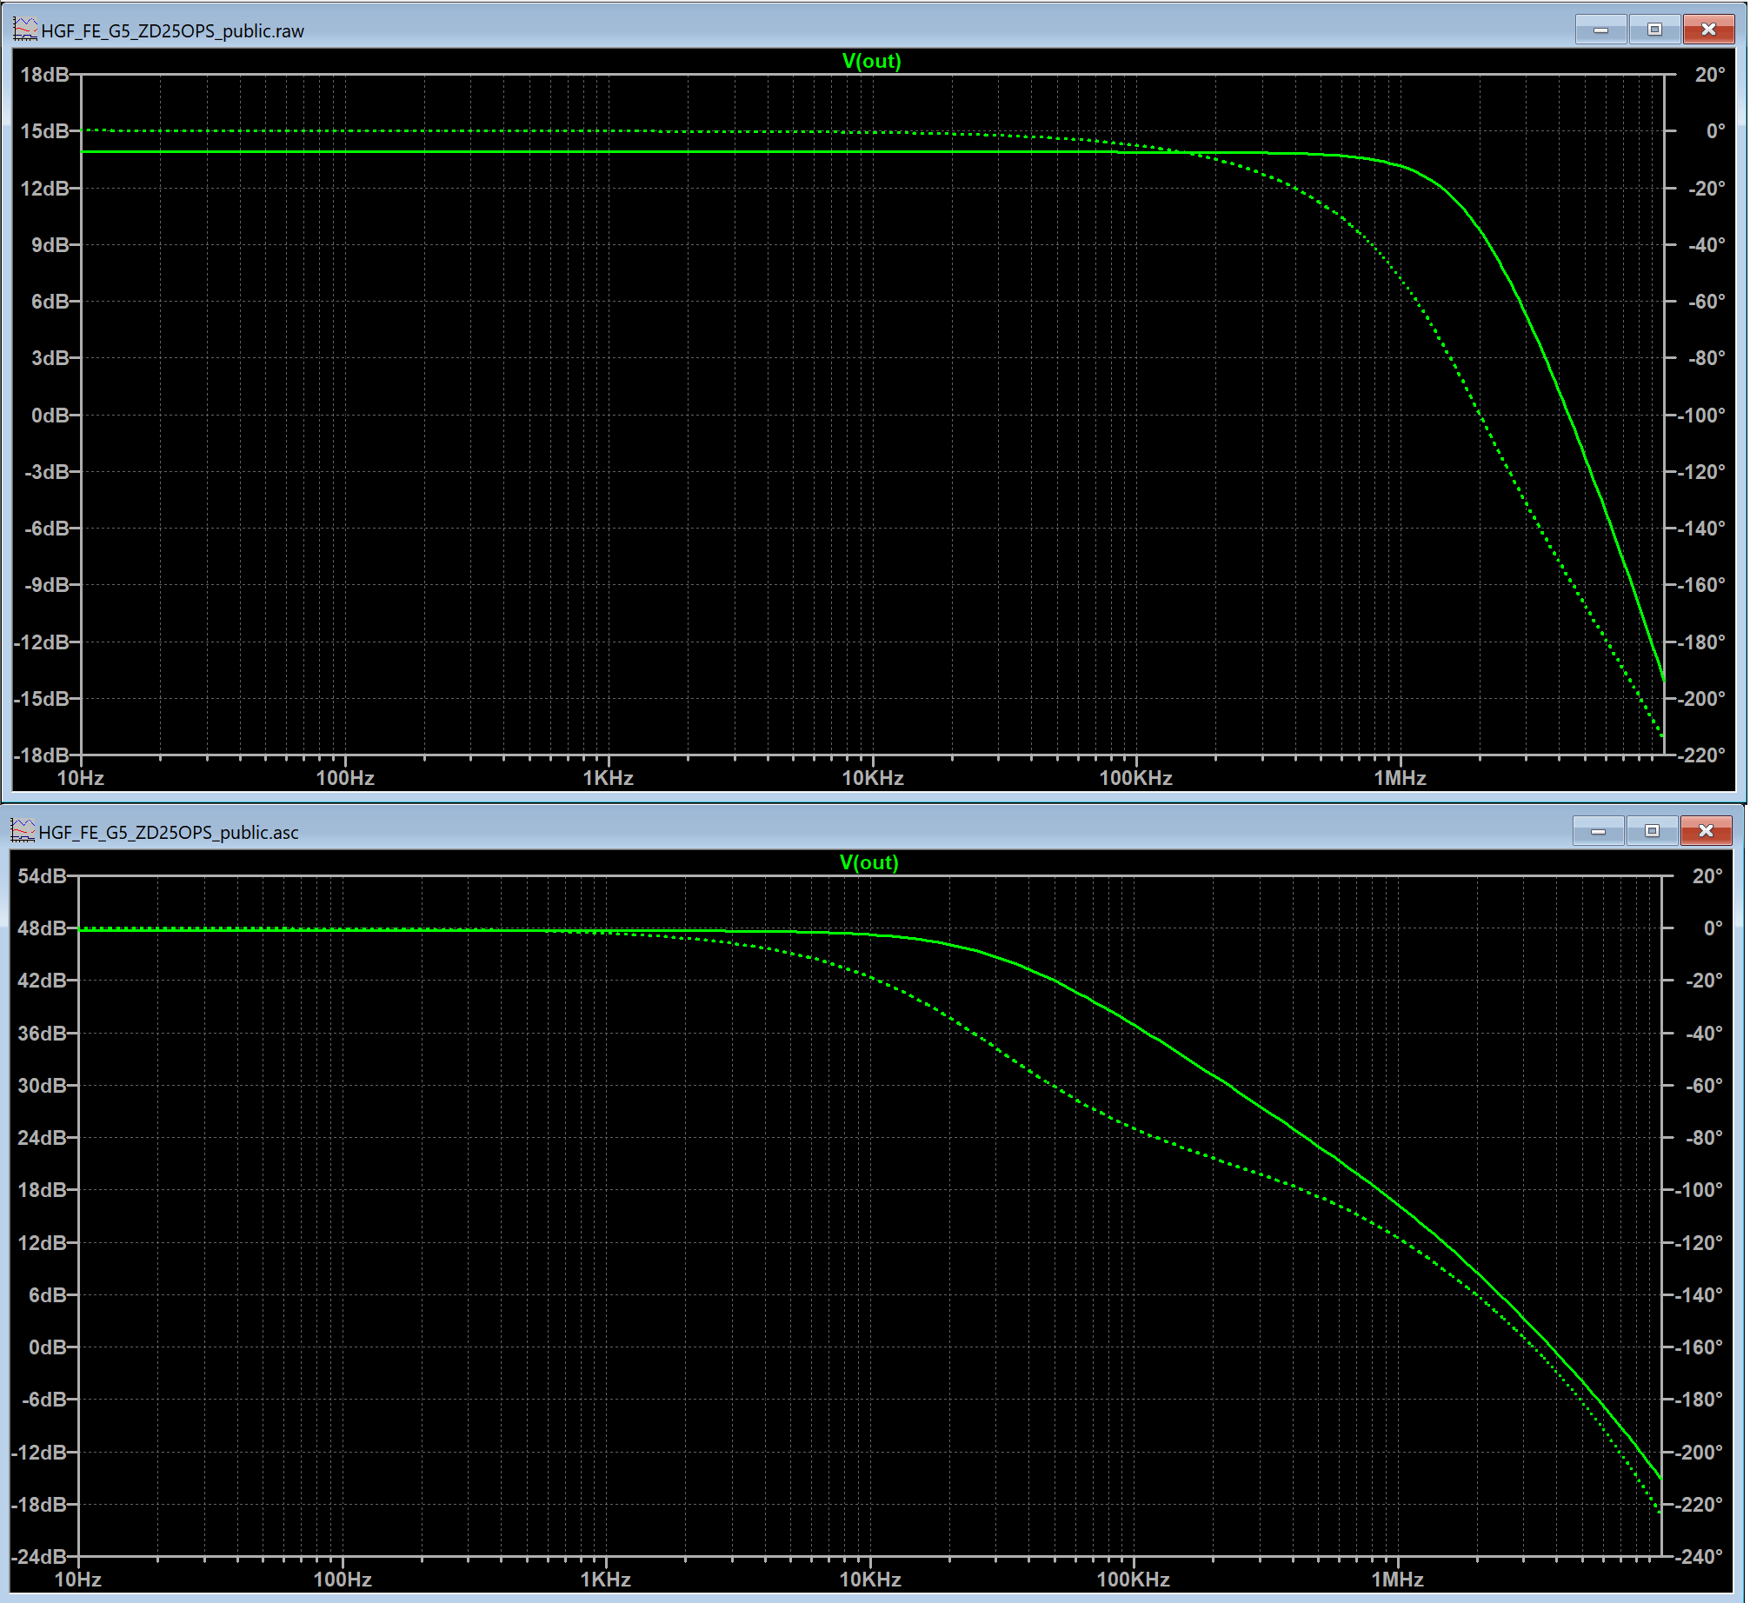Click the 48dB axis label in the .asc plot

(x=42, y=928)
